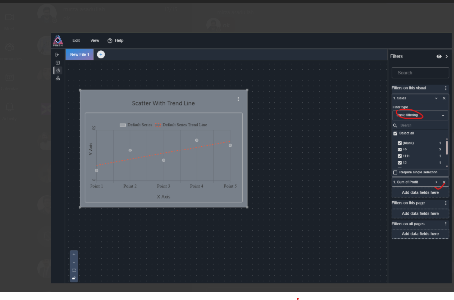The width and height of the screenshot is (454, 300).
Task: Collapse the Sales filter card
Action: pos(436,98)
